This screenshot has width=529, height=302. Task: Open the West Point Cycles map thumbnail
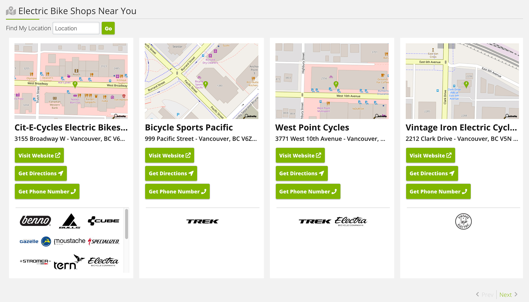coord(332,81)
